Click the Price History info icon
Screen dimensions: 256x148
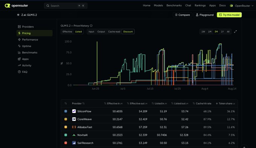point(91,26)
